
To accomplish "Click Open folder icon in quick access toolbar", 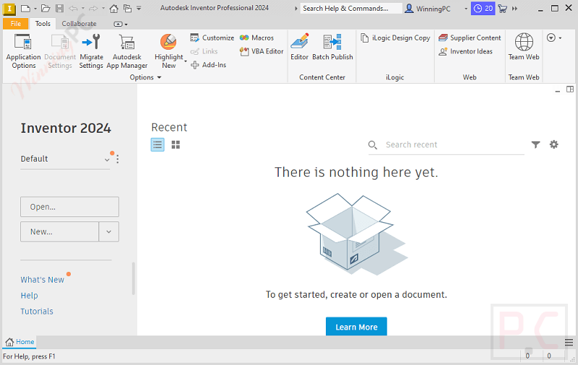I will pyautogui.click(x=46, y=8).
